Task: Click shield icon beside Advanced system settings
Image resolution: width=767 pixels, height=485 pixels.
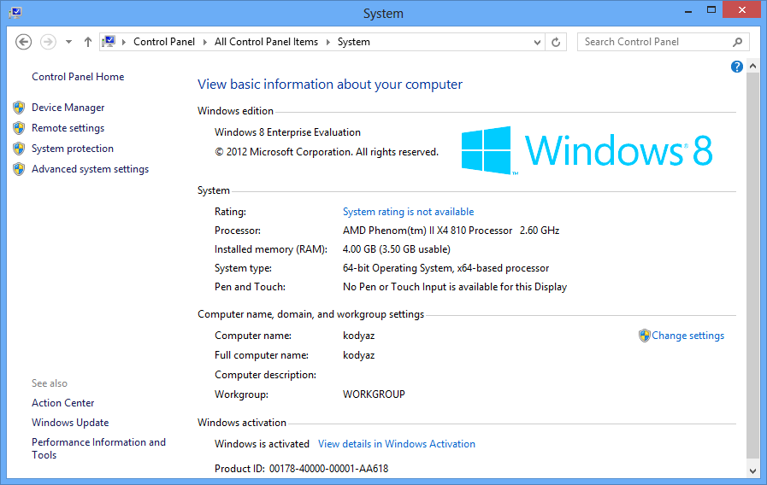Action: [x=19, y=169]
